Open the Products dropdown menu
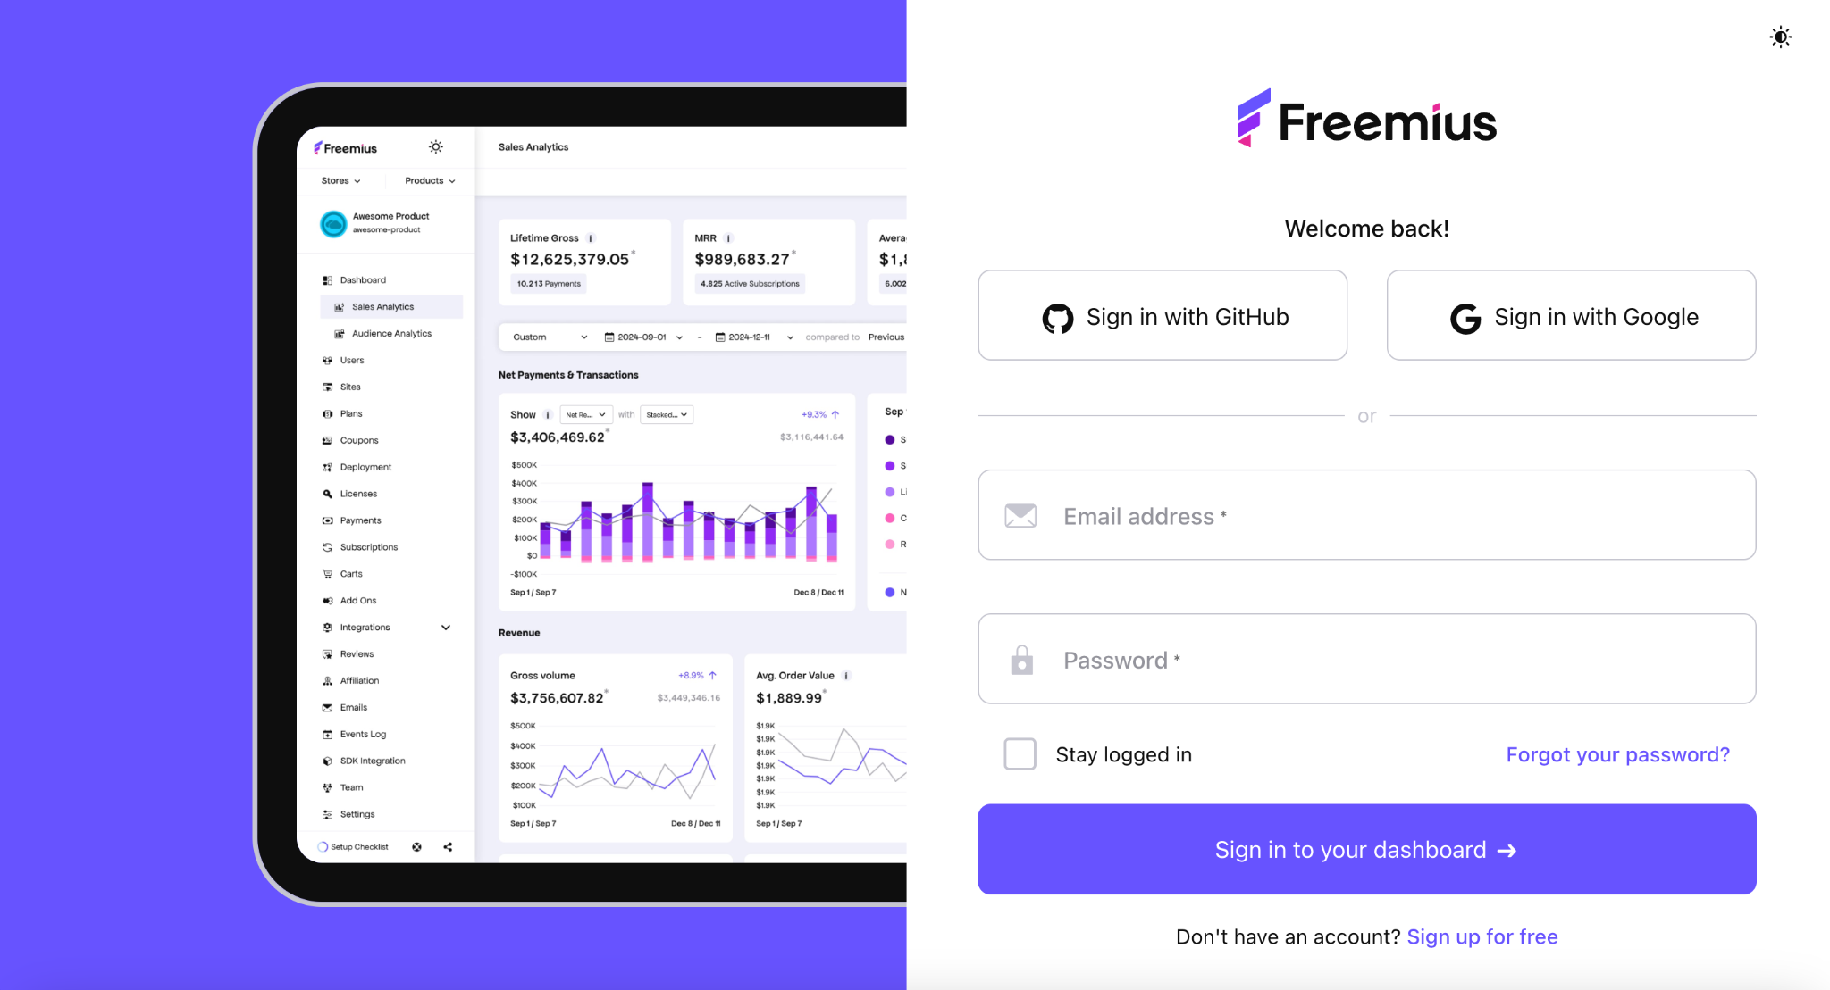1830x990 pixels. tap(430, 180)
